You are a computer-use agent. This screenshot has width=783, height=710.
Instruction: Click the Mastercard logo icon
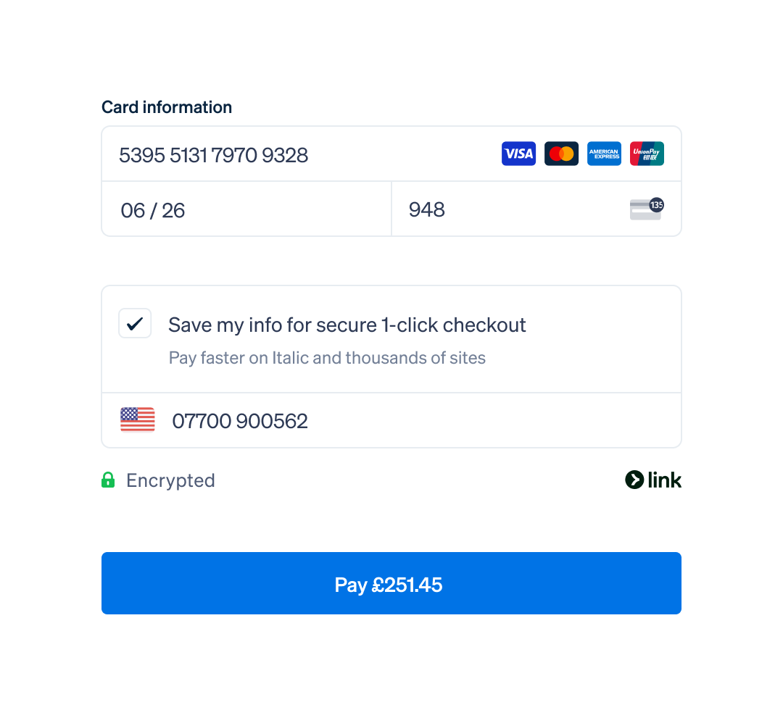point(561,154)
